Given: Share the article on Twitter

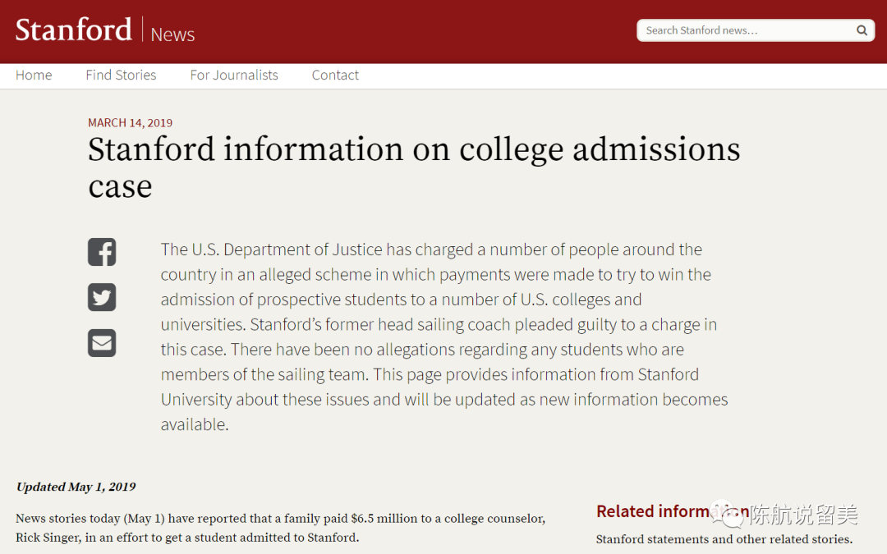Looking at the screenshot, I should [x=102, y=297].
